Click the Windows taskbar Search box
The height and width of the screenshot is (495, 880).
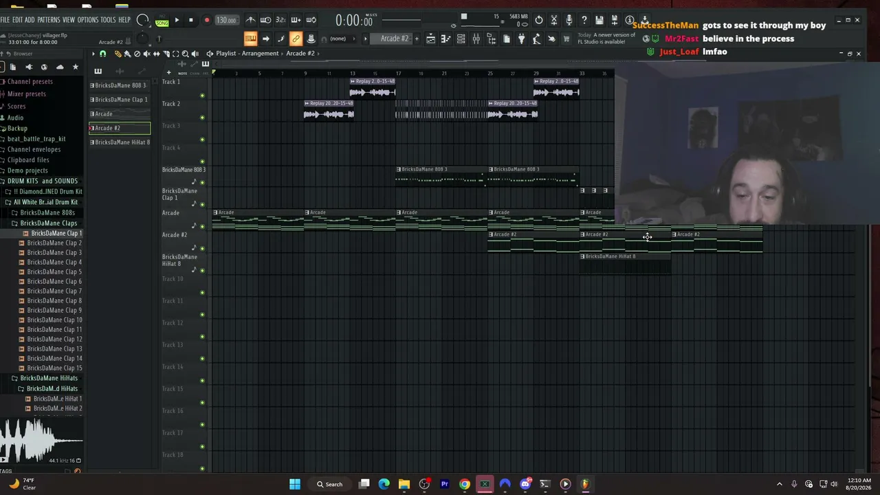(x=329, y=484)
